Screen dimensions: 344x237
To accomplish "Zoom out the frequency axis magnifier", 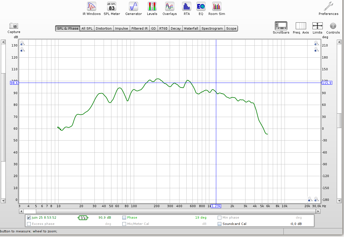I will (310, 199).
